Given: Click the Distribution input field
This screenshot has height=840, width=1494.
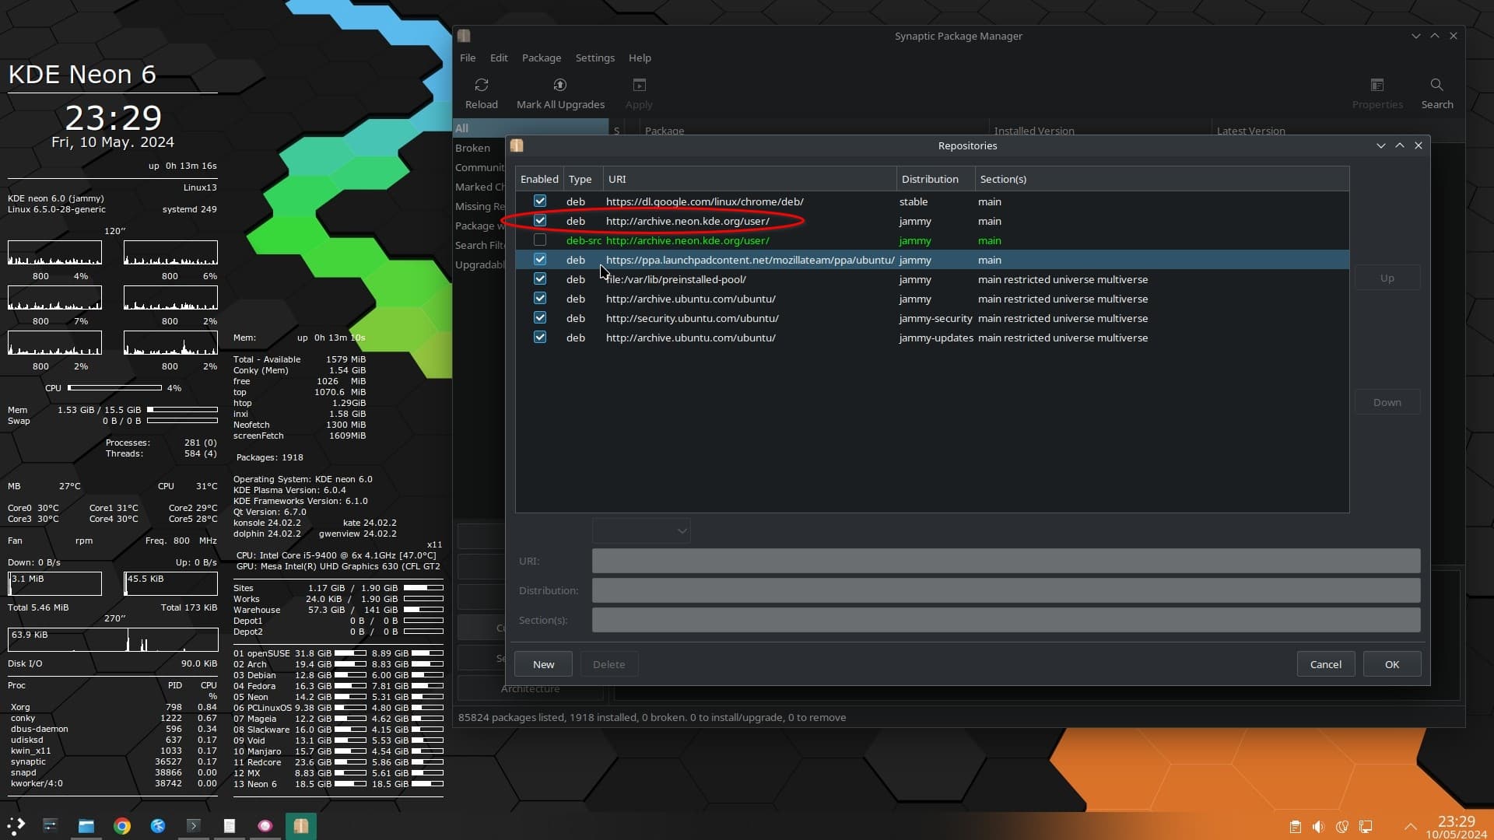Looking at the screenshot, I should 1005,590.
